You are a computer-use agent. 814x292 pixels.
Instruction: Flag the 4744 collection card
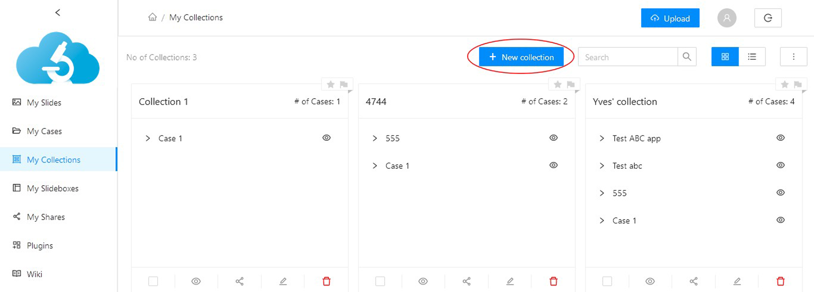[571, 84]
